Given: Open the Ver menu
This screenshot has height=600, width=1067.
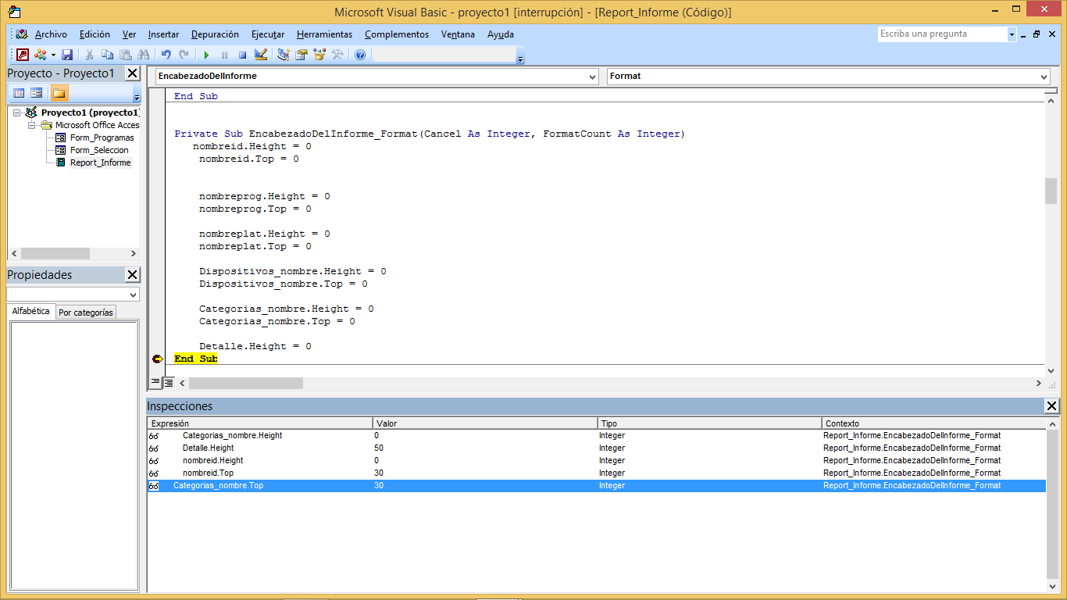Looking at the screenshot, I should [129, 34].
